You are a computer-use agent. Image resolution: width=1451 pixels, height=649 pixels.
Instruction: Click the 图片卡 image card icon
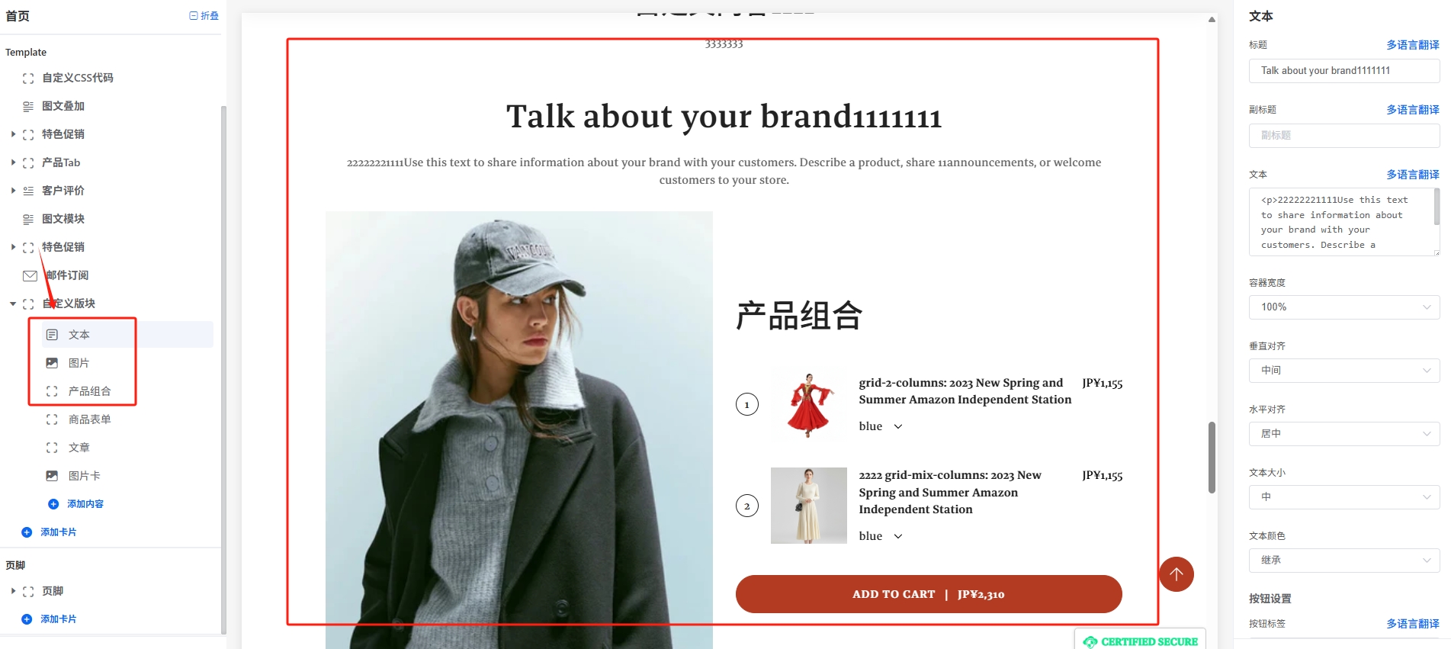(x=52, y=476)
